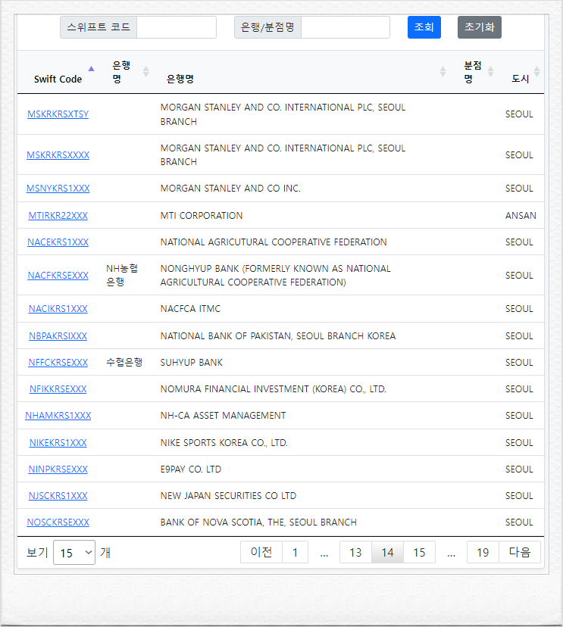563x627 pixels.
Task: Go to last page 19
Action: point(483,552)
